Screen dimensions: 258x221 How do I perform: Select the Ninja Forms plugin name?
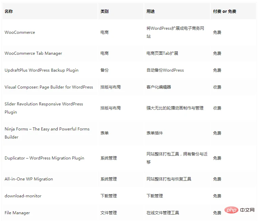pyautogui.click(x=47, y=133)
